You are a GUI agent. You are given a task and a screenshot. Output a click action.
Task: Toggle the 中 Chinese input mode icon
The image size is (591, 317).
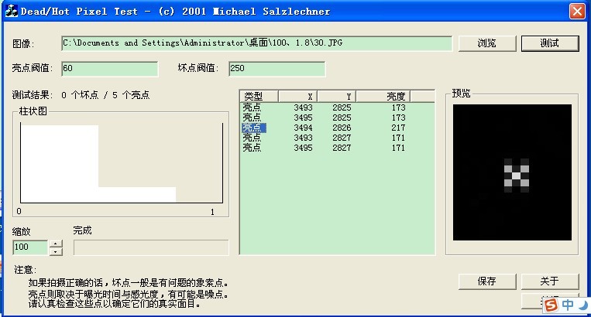[568, 305]
